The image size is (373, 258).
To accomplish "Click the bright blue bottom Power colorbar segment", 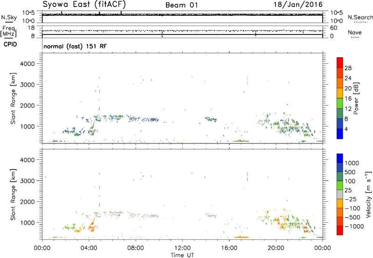I will tap(340, 134).
